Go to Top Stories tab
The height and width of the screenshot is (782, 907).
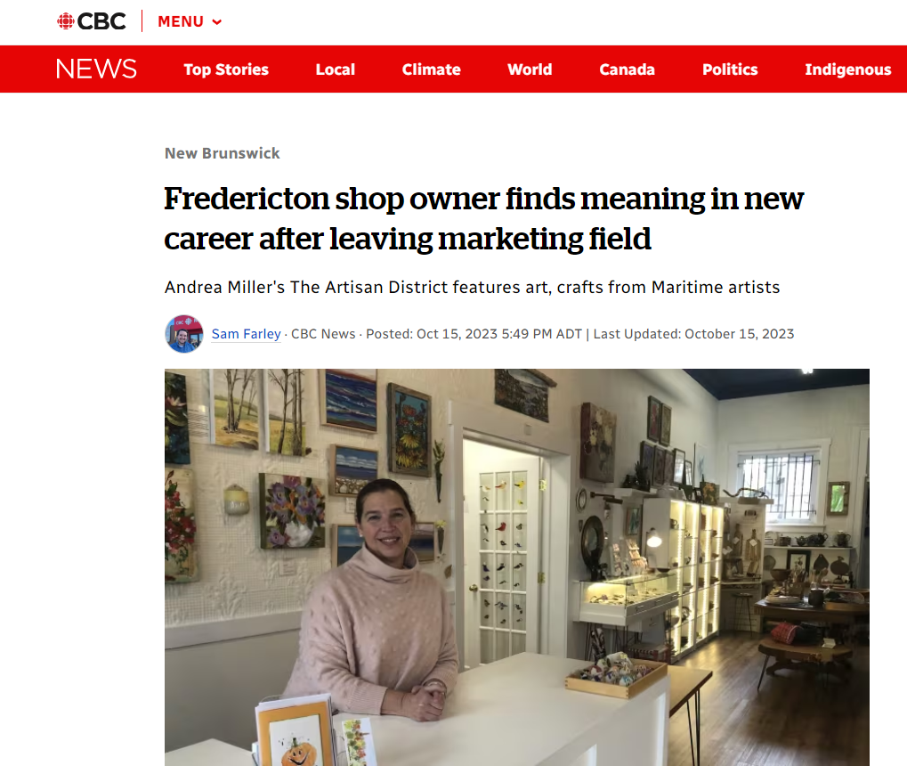[x=226, y=69]
